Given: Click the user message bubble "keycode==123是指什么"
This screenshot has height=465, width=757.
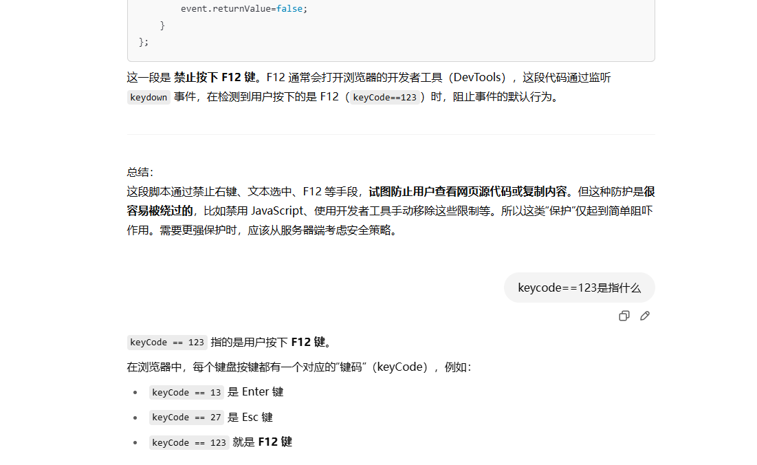Looking at the screenshot, I should tap(579, 288).
